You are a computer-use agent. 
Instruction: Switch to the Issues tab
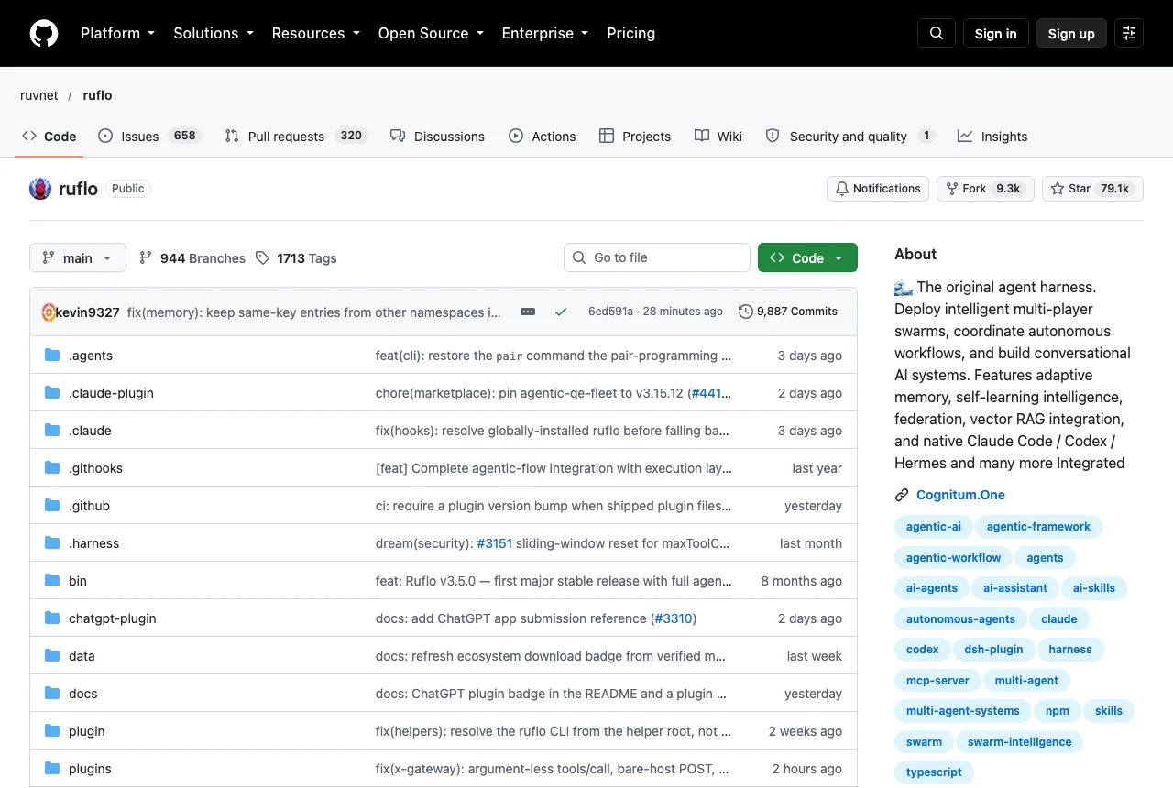(149, 136)
